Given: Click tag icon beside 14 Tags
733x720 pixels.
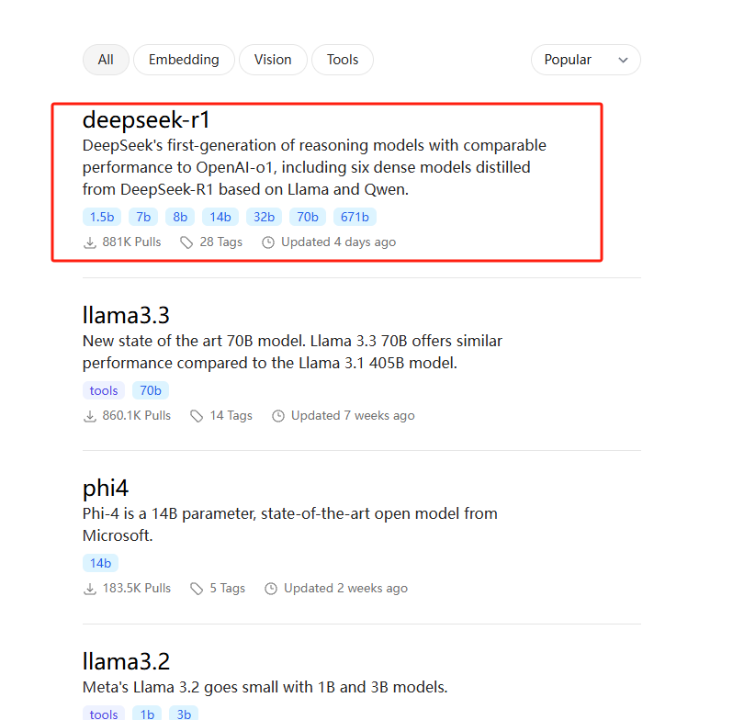Looking at the screenshot, I should (x=197, y=416).
